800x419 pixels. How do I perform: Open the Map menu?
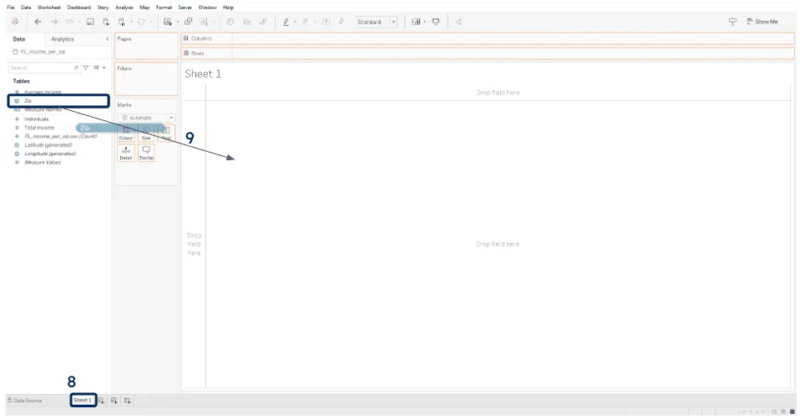click(x=144, y=8)
